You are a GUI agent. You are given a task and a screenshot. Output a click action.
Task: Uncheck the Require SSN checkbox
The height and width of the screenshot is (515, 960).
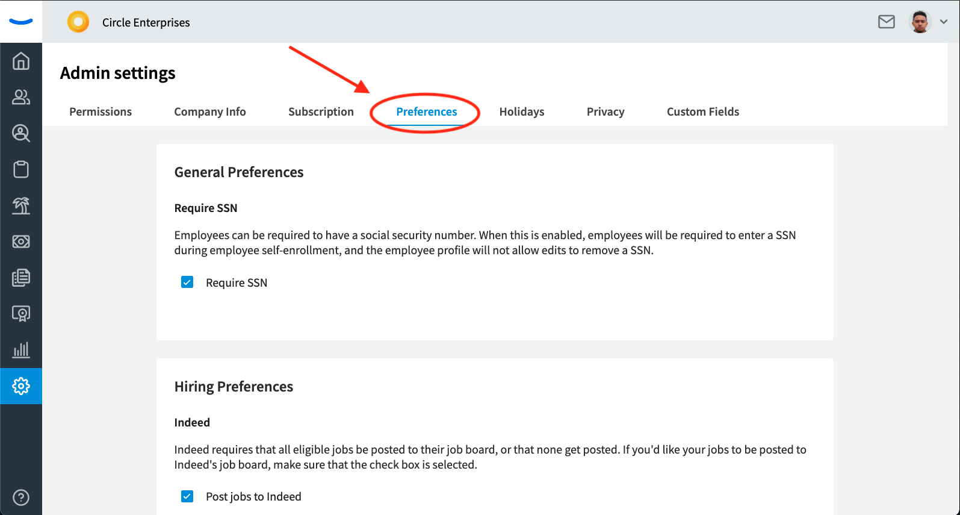click(187, 281)
